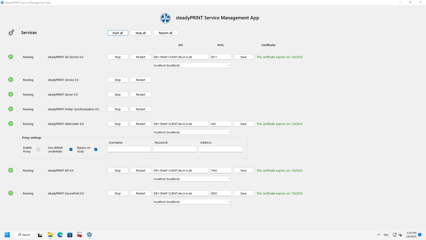The width and height of the screenshot is (426, 240).
Task: Stop steadyPRINT Server 9.0
Action: tap(118, 95)
